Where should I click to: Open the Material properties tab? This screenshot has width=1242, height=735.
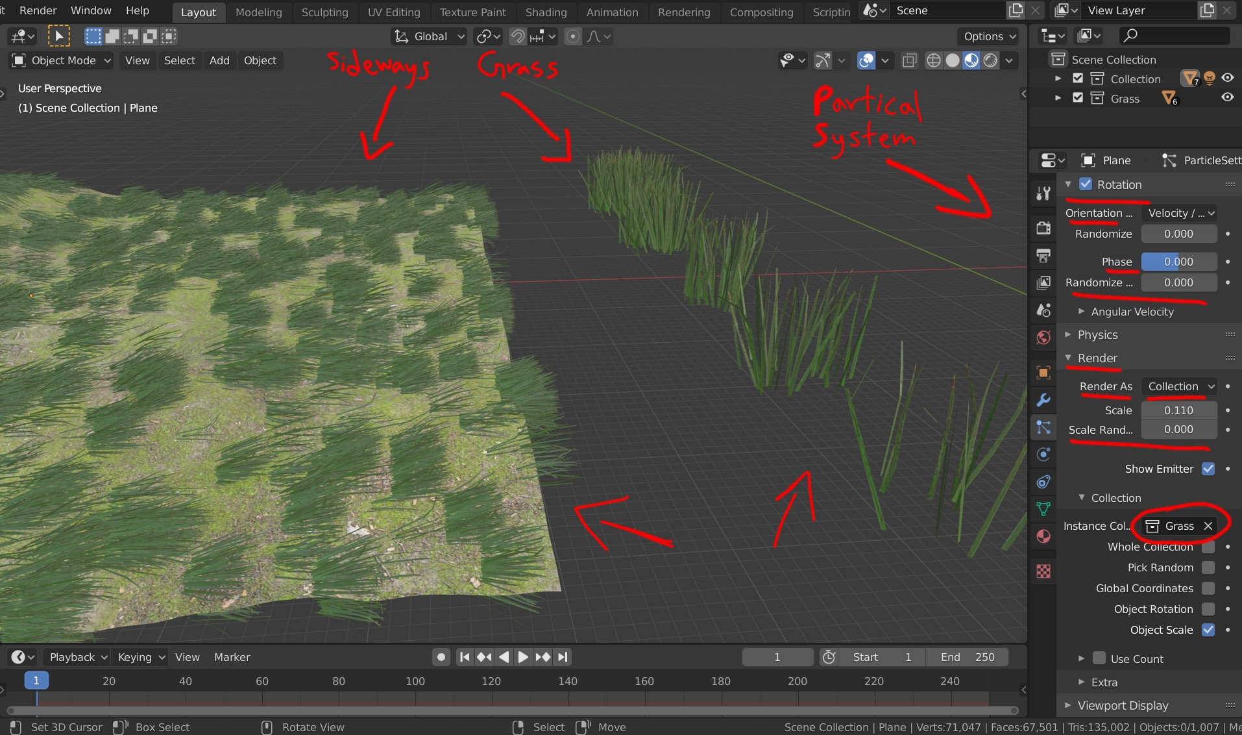tap(1043, 536)
